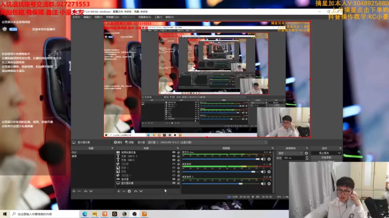Select the 桌面 scene
Image resolution: width=389 pixels, height=218 pixels.
pyautogui.click(x=93, y=156)
